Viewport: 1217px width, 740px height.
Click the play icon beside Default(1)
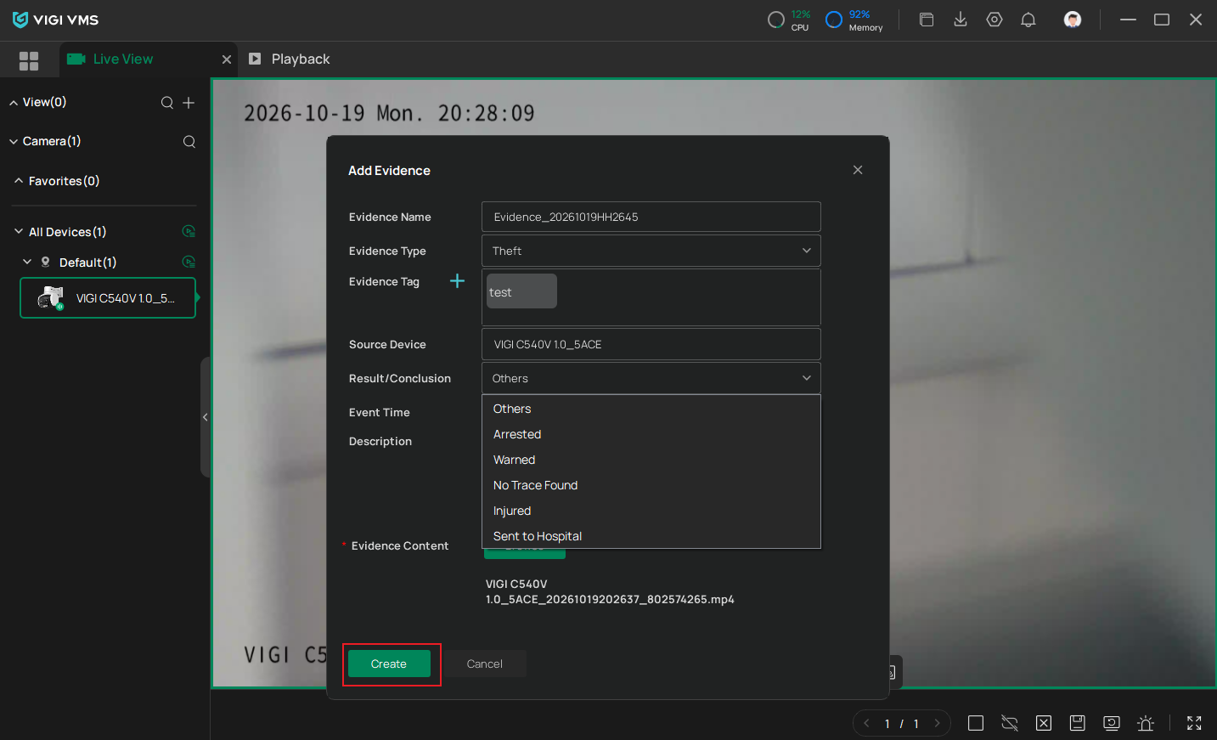pyautogui.click(x=189, y=262)
